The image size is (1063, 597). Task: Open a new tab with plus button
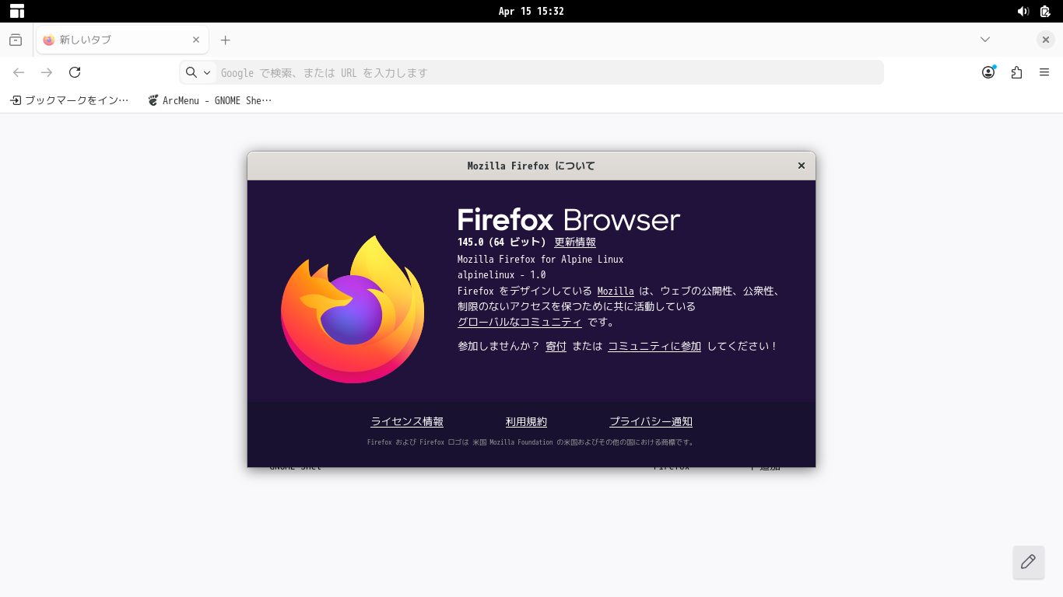click(225, 40)
